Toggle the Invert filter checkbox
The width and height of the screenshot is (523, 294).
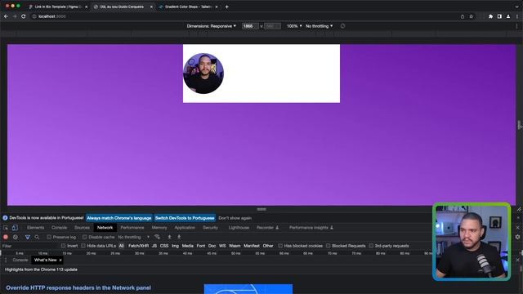[x=64, y=246]
